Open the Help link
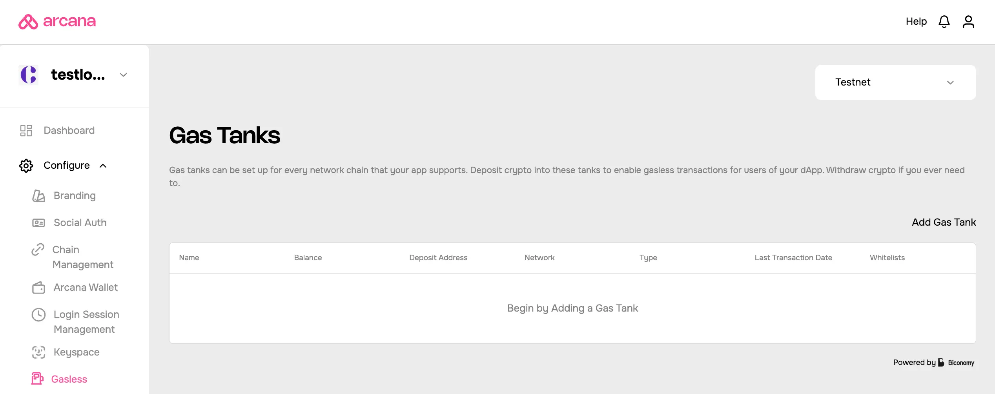Image resolution: width=995 pixels, height=394 pixels. [916, 22]
